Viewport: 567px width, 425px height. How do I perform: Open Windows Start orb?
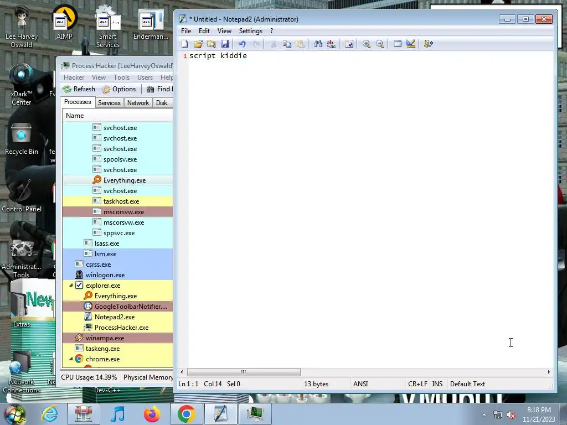(x=15, y=414)
